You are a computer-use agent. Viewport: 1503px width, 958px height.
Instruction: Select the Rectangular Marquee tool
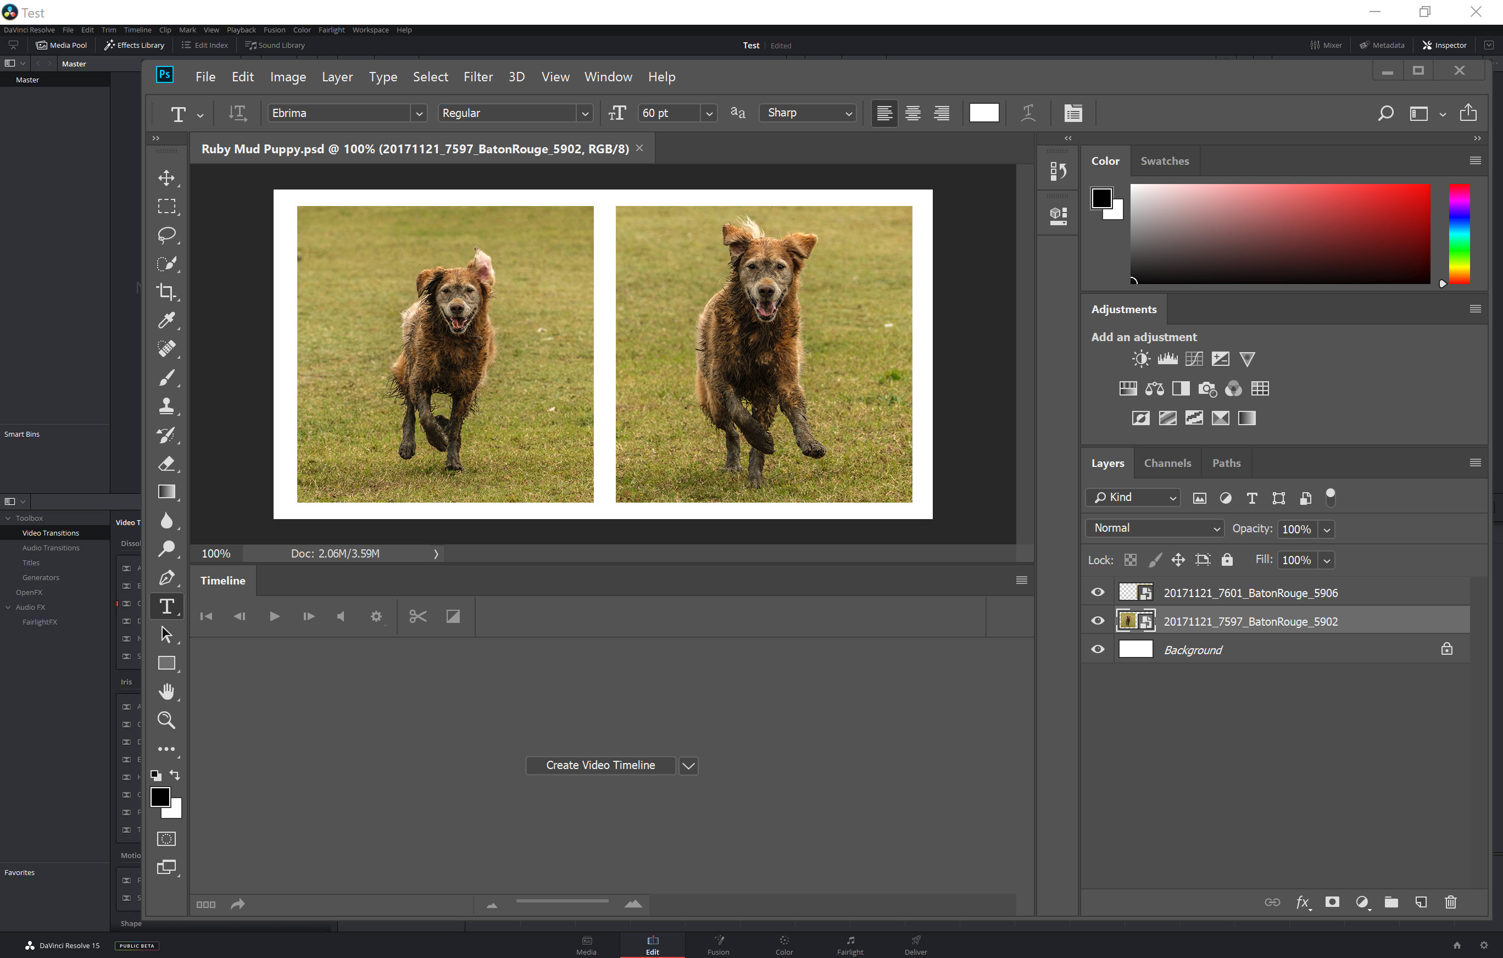pos(166,207)
